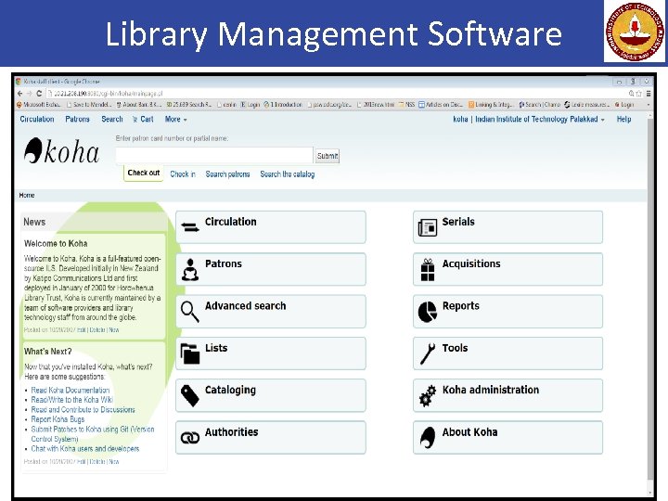The width and height of the screenshot is (668, 501).
Task: Click the Koha administration module label
Action: pos(491,390)
